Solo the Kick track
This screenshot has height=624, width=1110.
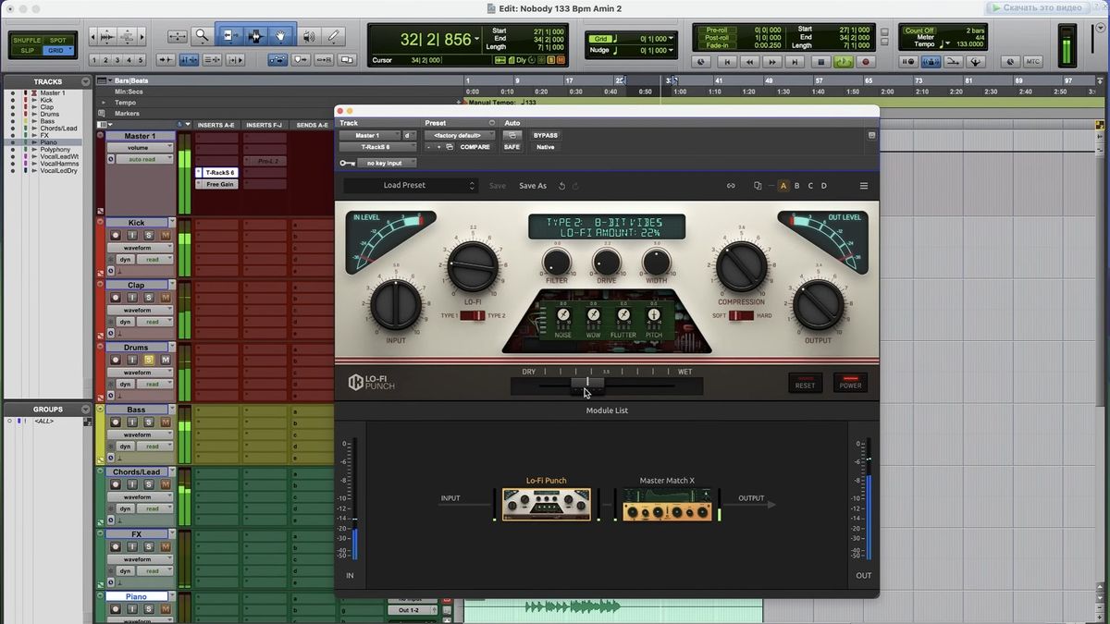tap(148, 234)
